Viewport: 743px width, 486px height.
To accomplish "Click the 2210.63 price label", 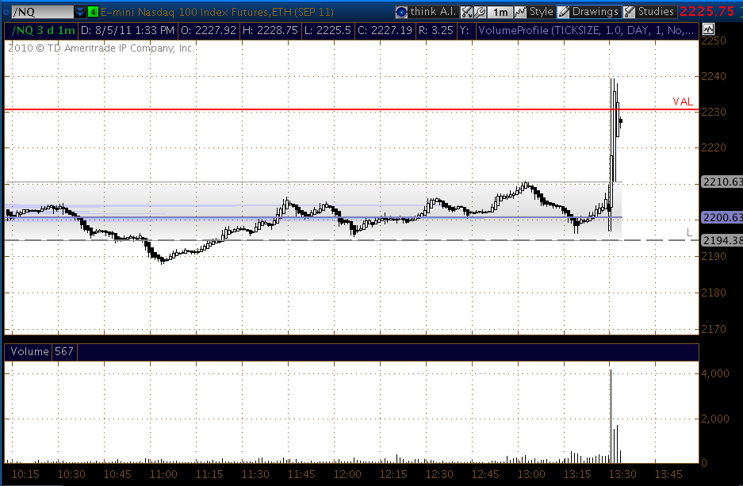I will [721, 182].
